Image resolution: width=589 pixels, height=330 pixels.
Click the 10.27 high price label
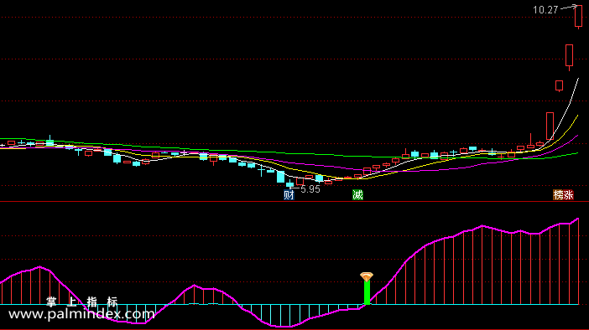545,10
